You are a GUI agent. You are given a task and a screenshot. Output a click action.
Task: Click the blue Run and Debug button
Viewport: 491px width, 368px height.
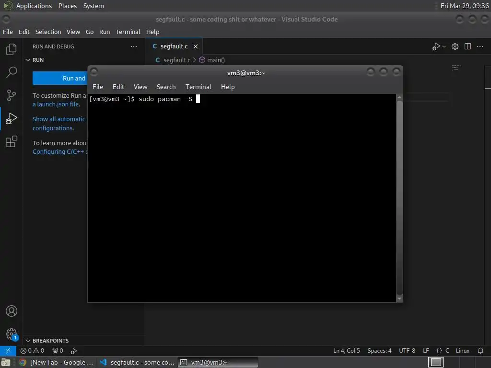[60, 78]
